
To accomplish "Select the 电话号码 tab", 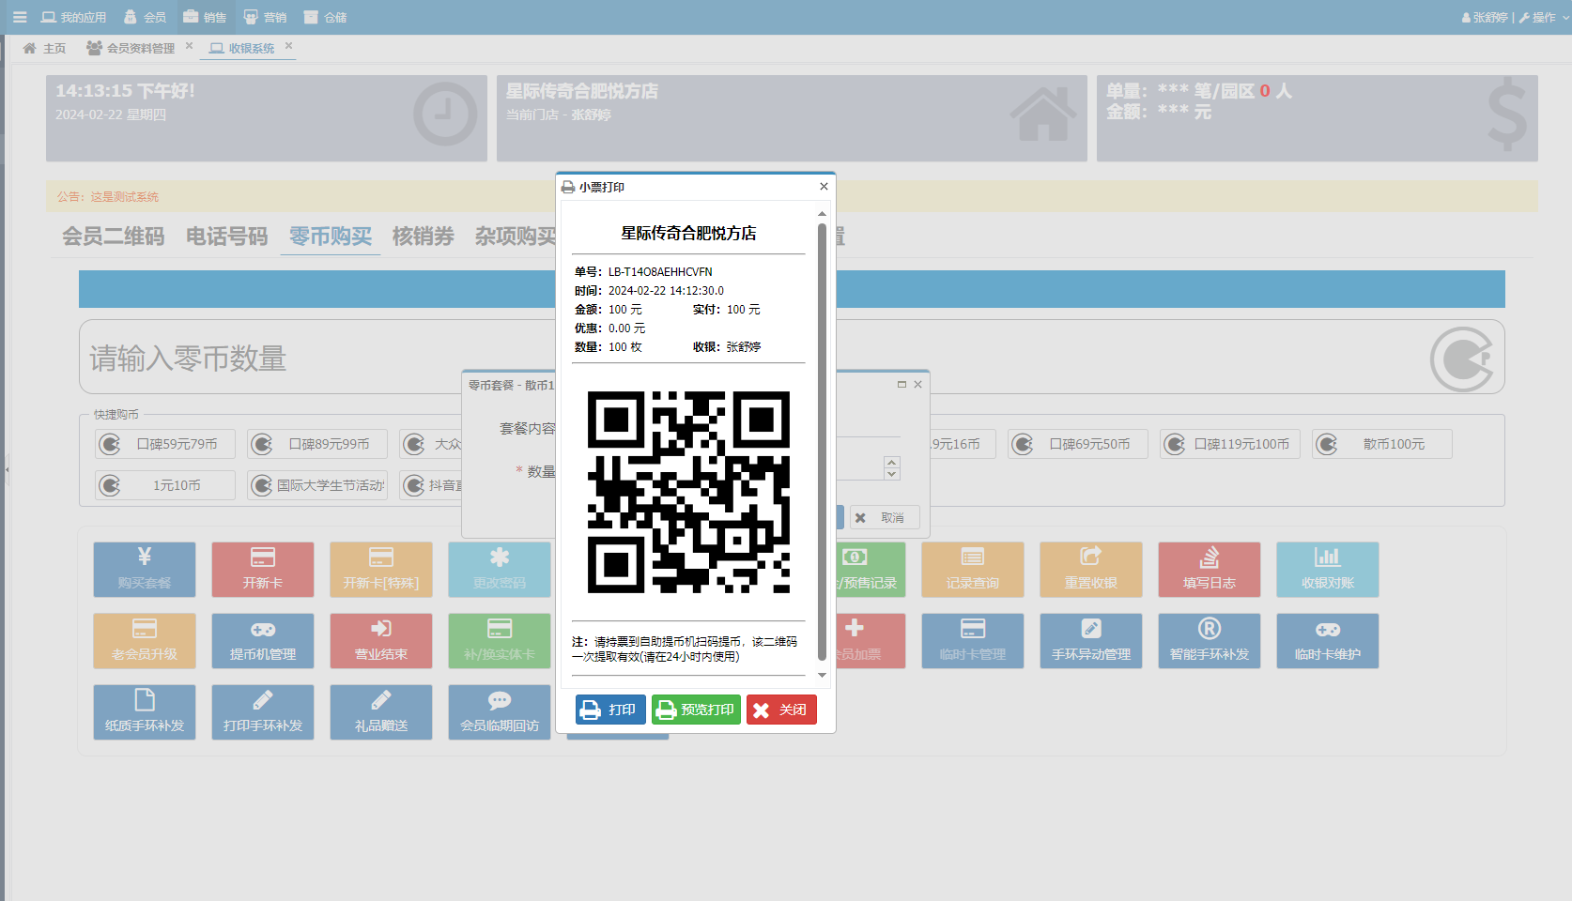I will [227, 237].
